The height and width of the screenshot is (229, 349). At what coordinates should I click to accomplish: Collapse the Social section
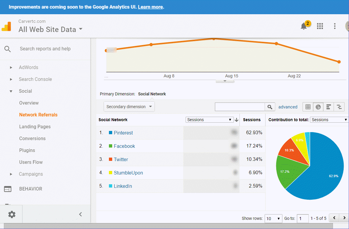pyautogui.click(x=11, y=91)
